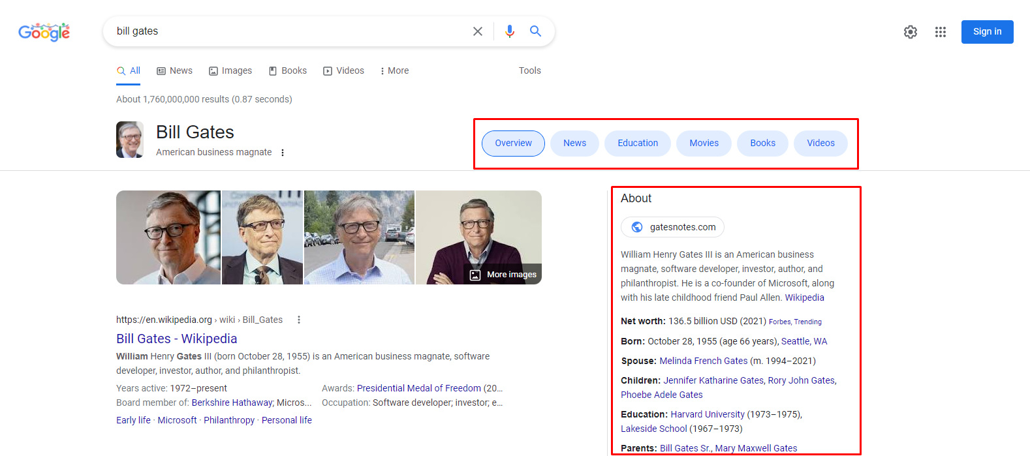Open the Tools filter option
1030x456 pixels.
click(x=530, y=70)
